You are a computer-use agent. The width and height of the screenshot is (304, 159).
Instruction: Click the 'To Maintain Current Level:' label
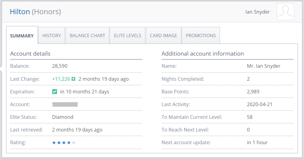click(192, 117)
